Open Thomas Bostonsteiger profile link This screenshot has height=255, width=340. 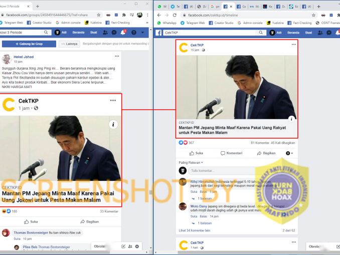(x=31, y=232)
